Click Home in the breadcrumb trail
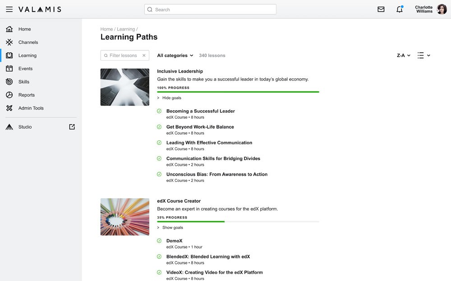Screen dimensions: 451x281 coord(106,28)
